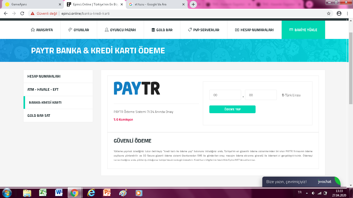Open the media player taskbar icon
This screenshot has height=198, width=353.
pyautogui.click(x=139, y=193)
